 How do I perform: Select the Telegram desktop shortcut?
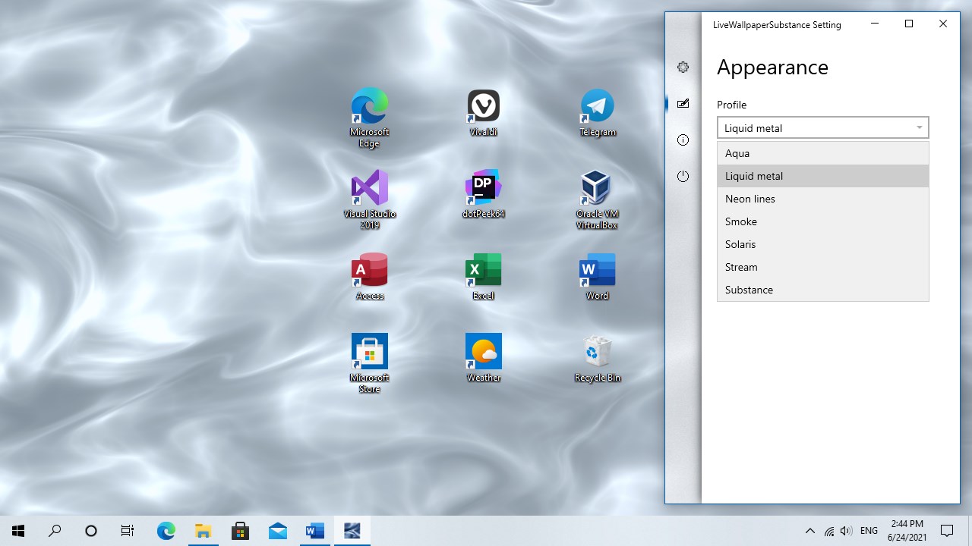point(598,112)
